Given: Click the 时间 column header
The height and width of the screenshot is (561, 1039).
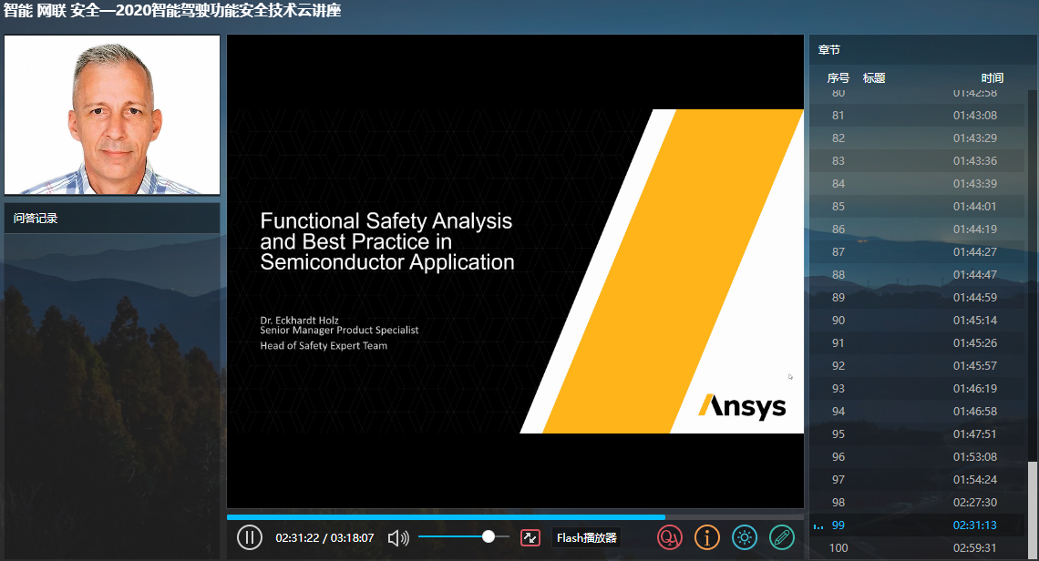Looking at the screenshot, I should [x=992, y=78].
